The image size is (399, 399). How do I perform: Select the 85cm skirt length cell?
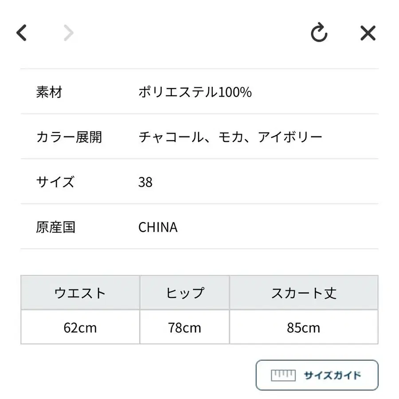point(304,328)
